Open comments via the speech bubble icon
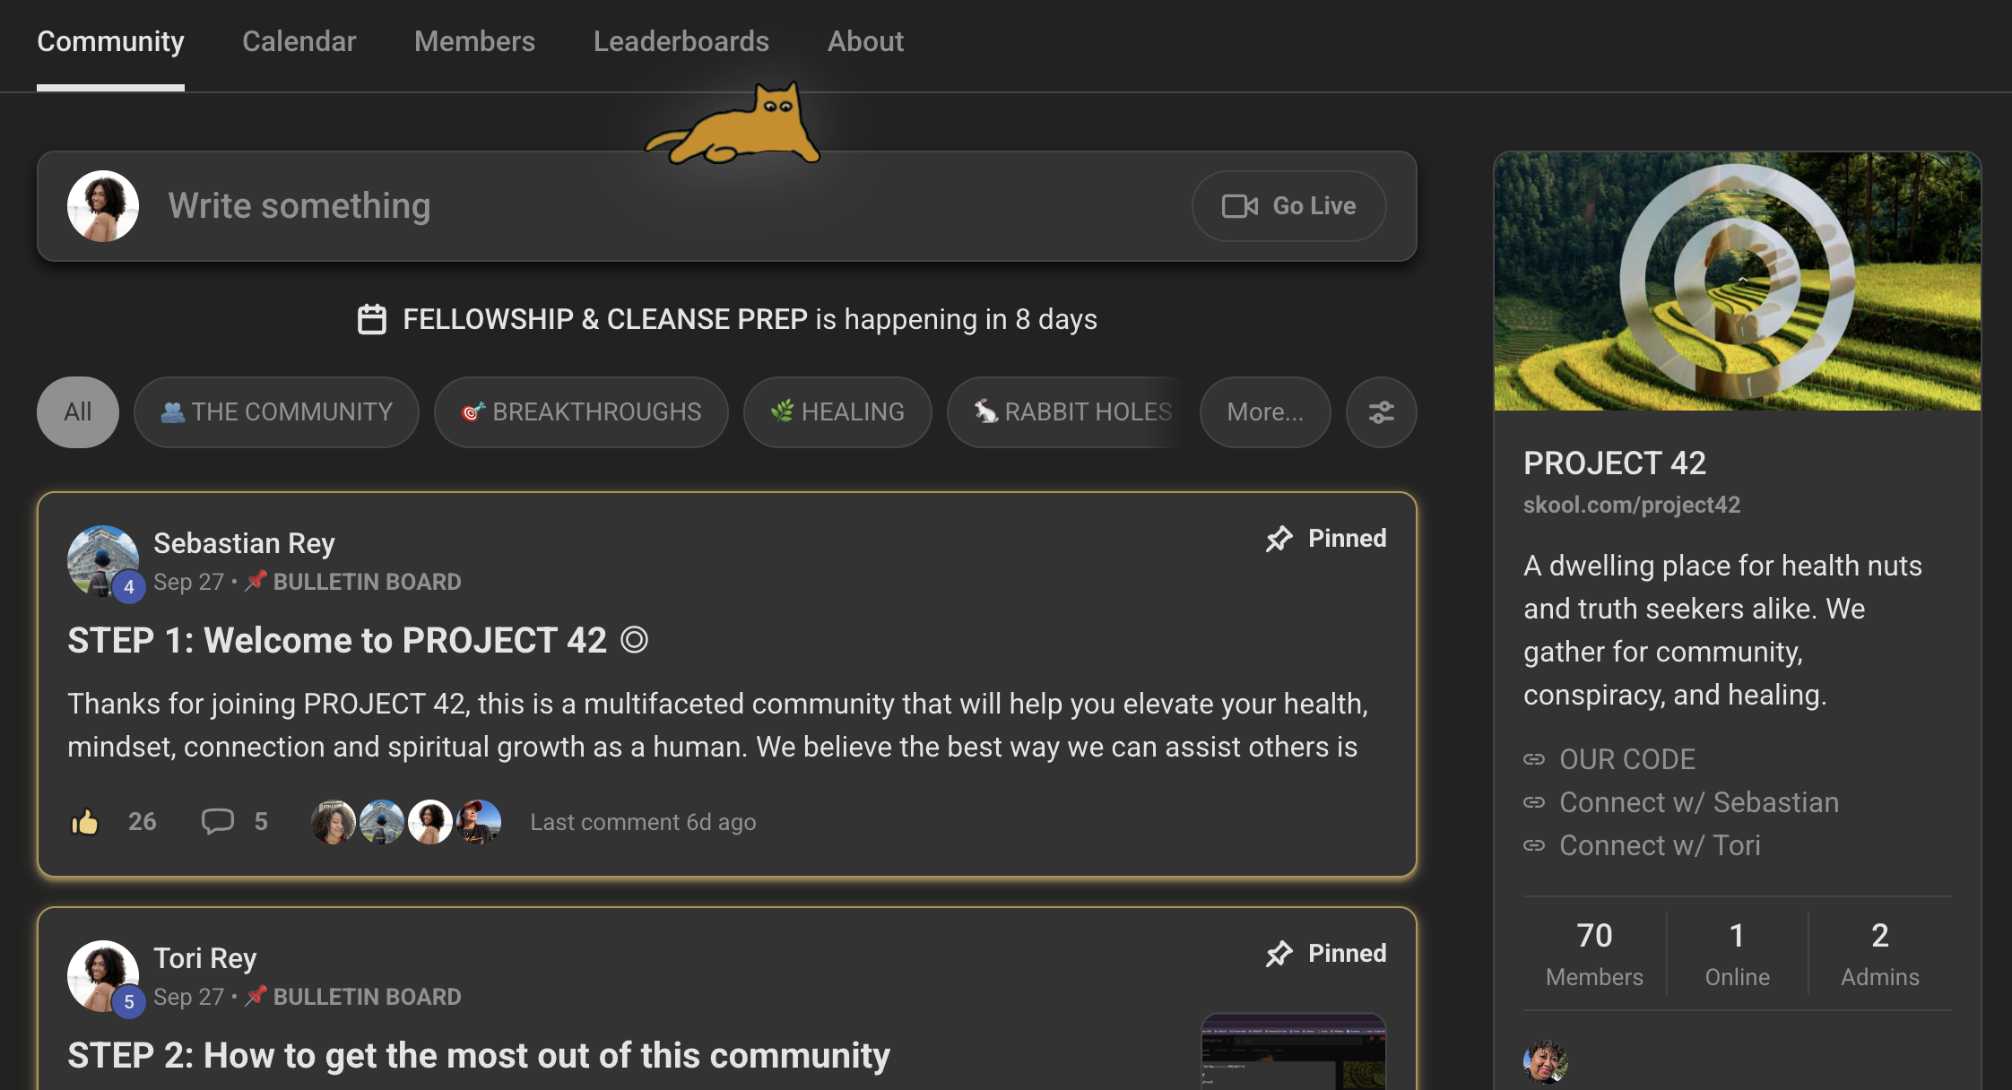 217,821
